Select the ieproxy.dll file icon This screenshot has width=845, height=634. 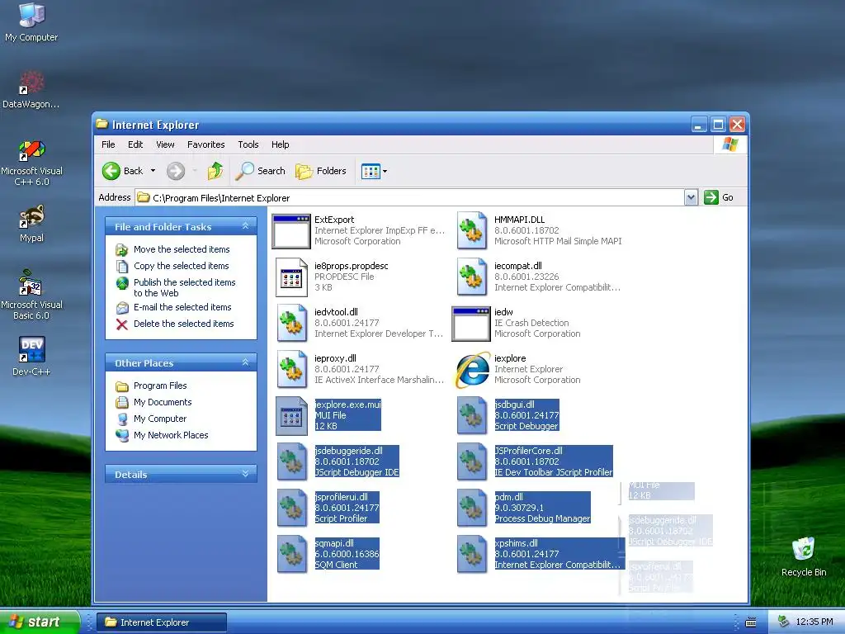coord(291,370)
